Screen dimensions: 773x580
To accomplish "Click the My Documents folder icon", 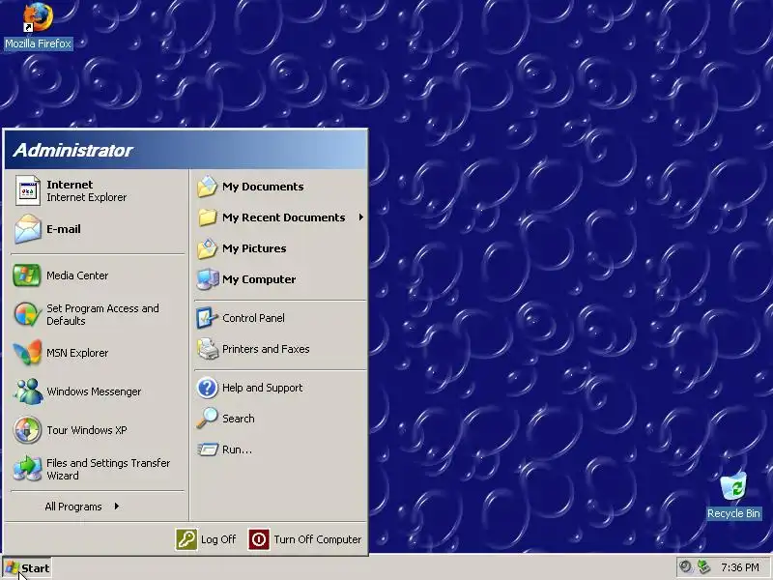I will (x=207, y=187).
